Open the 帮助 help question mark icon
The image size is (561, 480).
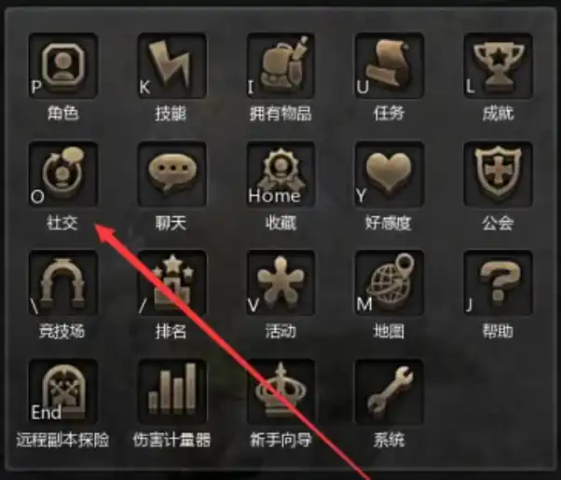click(x=498, y=282)
